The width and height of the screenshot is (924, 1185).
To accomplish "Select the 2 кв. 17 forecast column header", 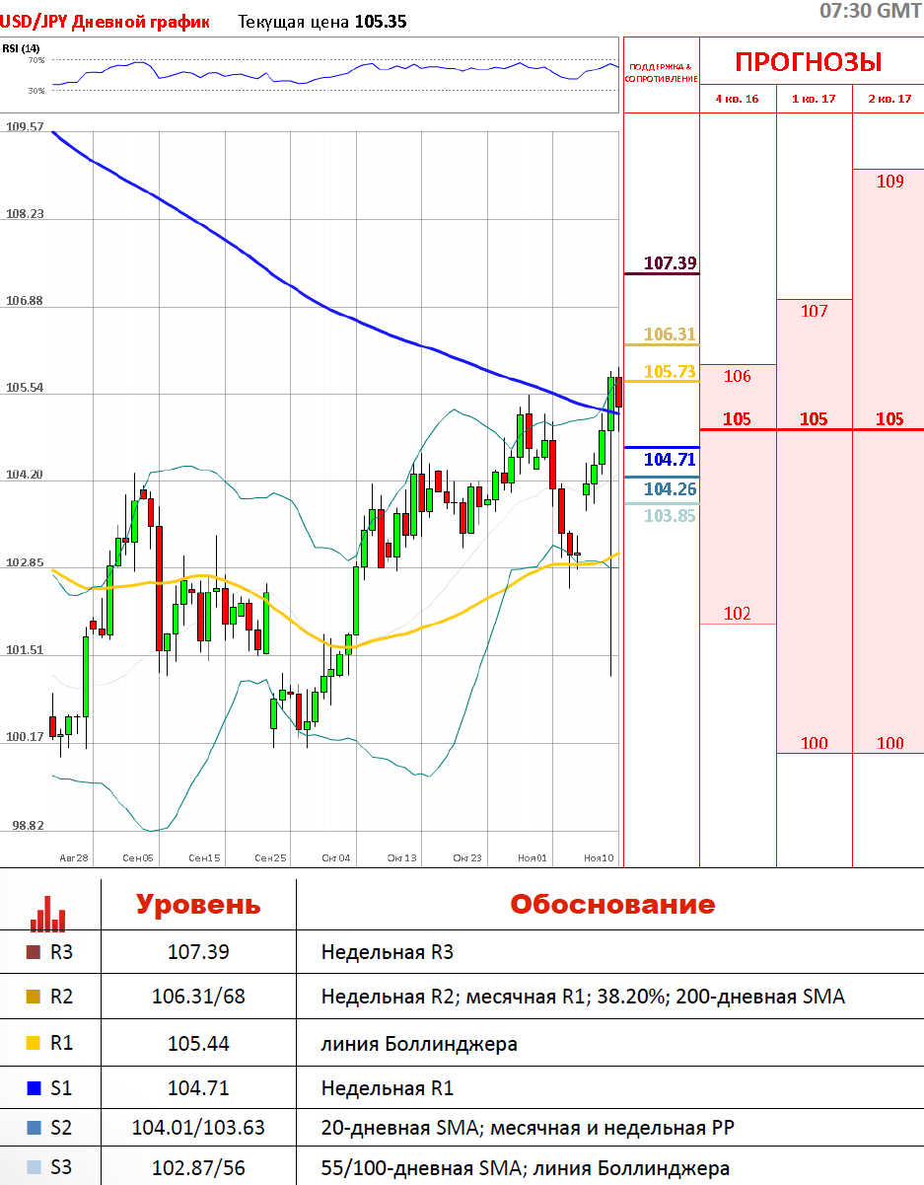I will coord(888,99).
